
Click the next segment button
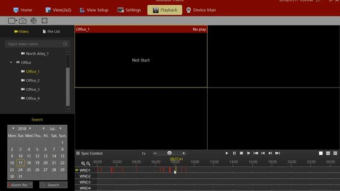coord(270,153)
